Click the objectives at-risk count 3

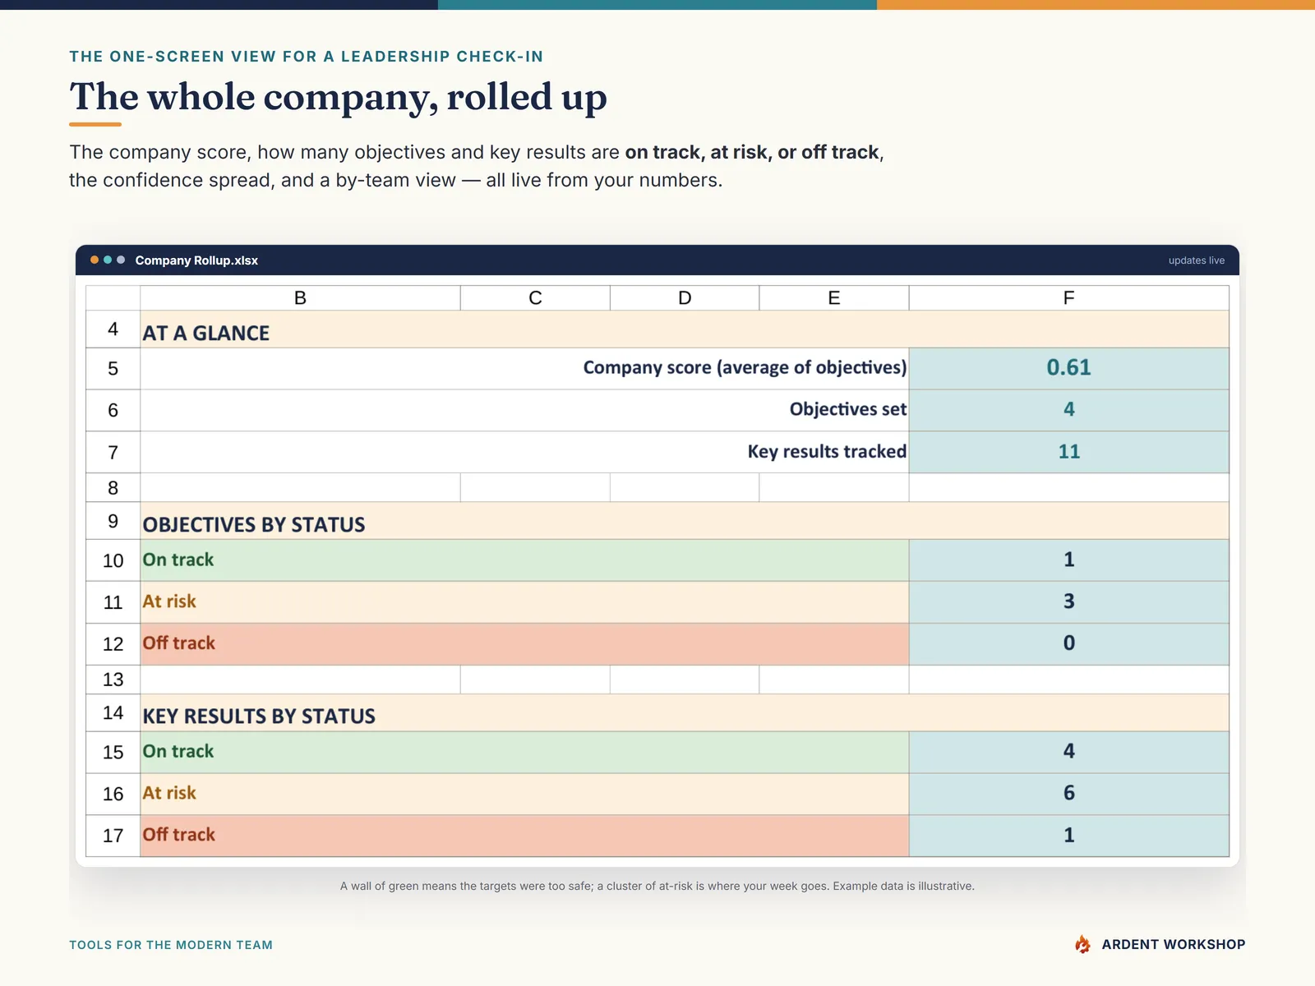coord(1068,602)
